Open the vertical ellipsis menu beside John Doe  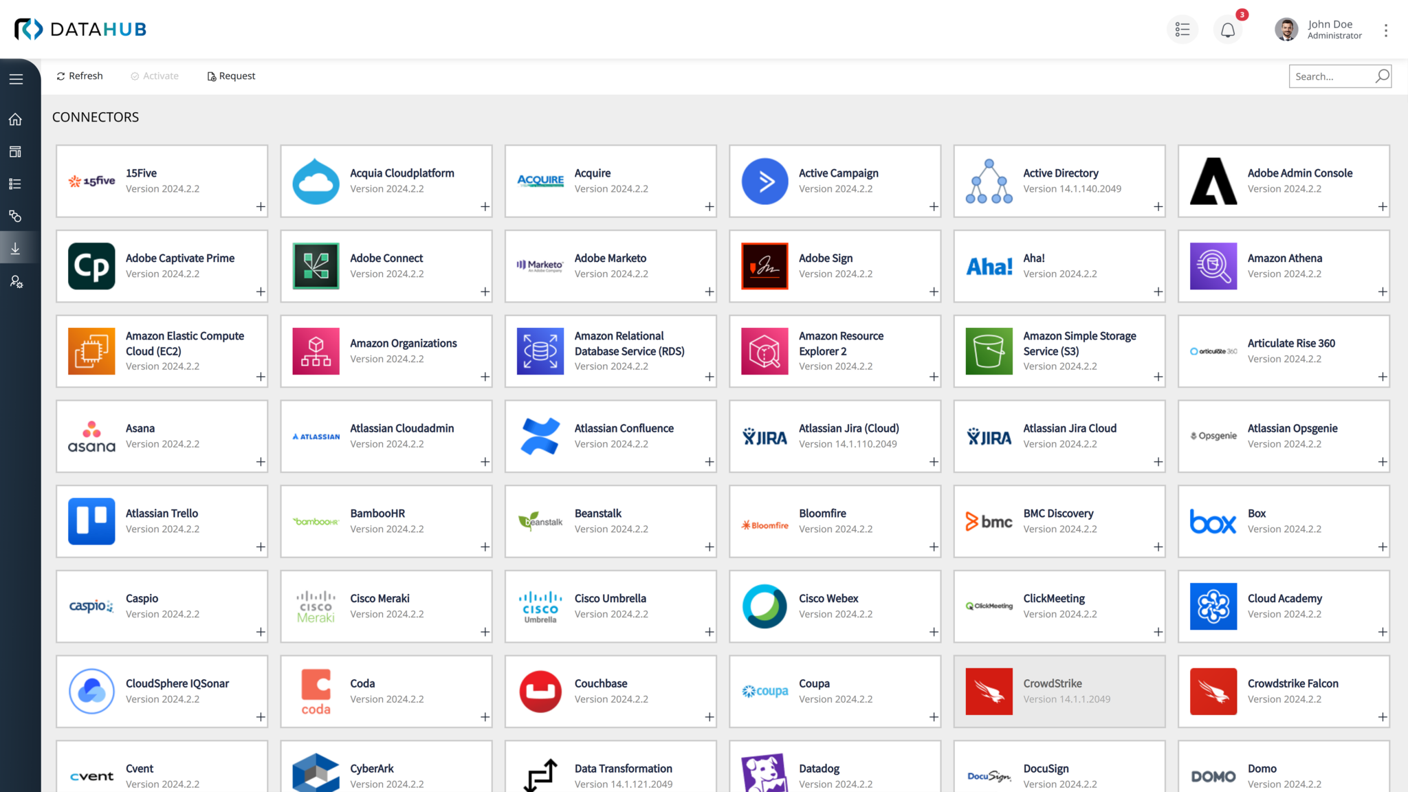[x=1386, y=30]
